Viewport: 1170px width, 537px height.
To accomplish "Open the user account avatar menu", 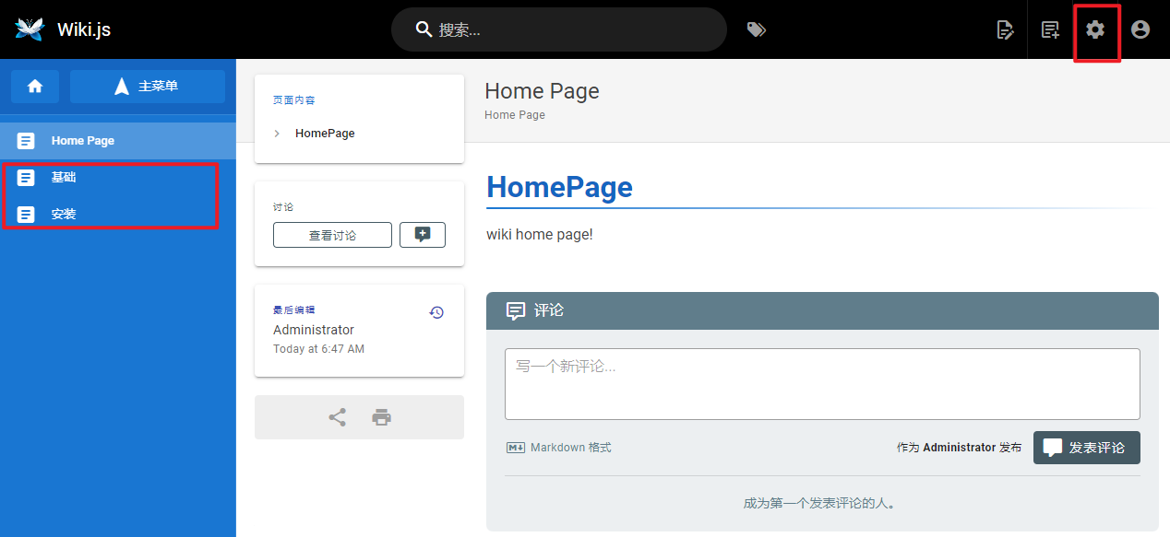I will 1140,29.
